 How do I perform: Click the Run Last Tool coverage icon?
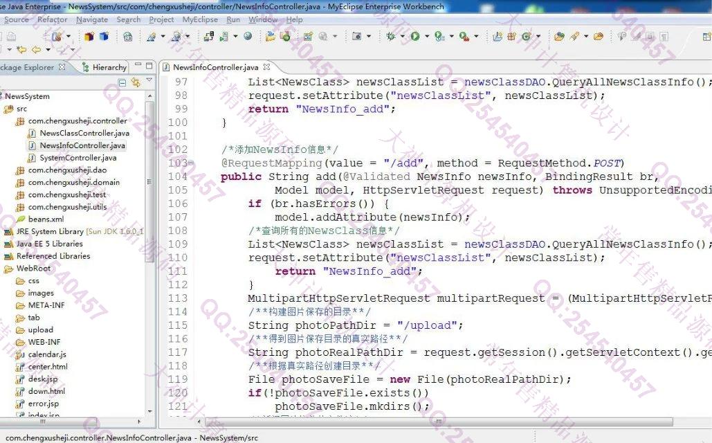pyautogui.click(x=439, y=37)
